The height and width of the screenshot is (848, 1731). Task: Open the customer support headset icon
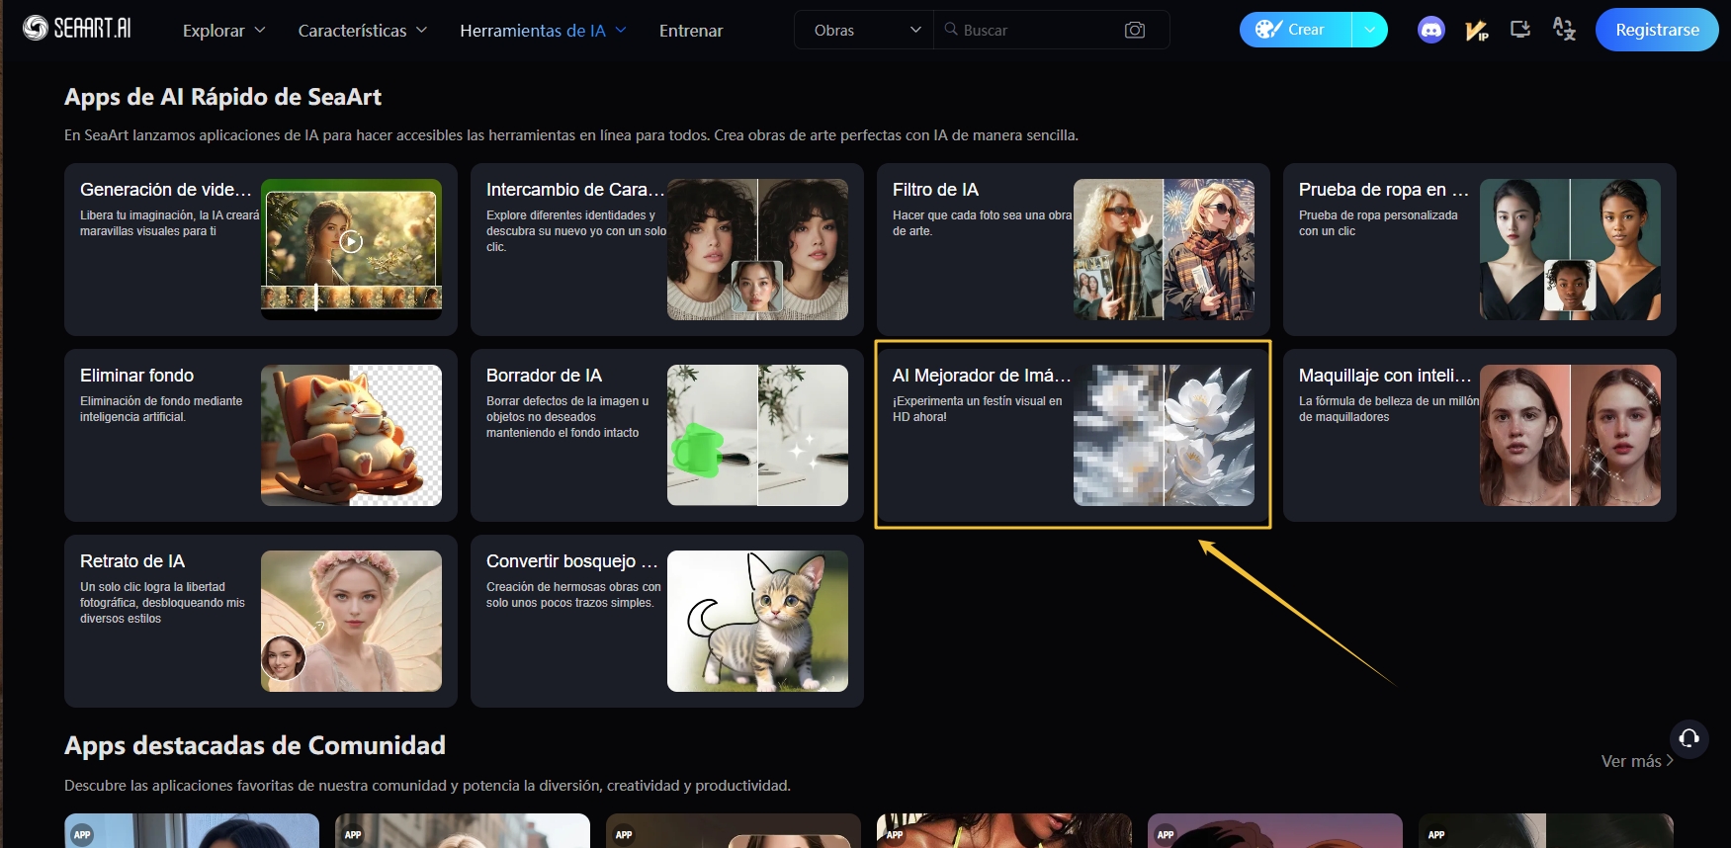coord(1688,738)
